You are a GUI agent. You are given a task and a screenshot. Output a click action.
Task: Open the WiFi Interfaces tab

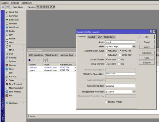(x=36, y=55)
